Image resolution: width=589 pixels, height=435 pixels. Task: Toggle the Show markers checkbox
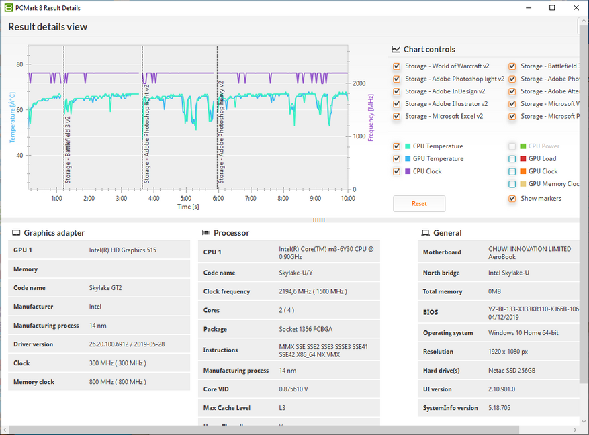pos(512,199)
